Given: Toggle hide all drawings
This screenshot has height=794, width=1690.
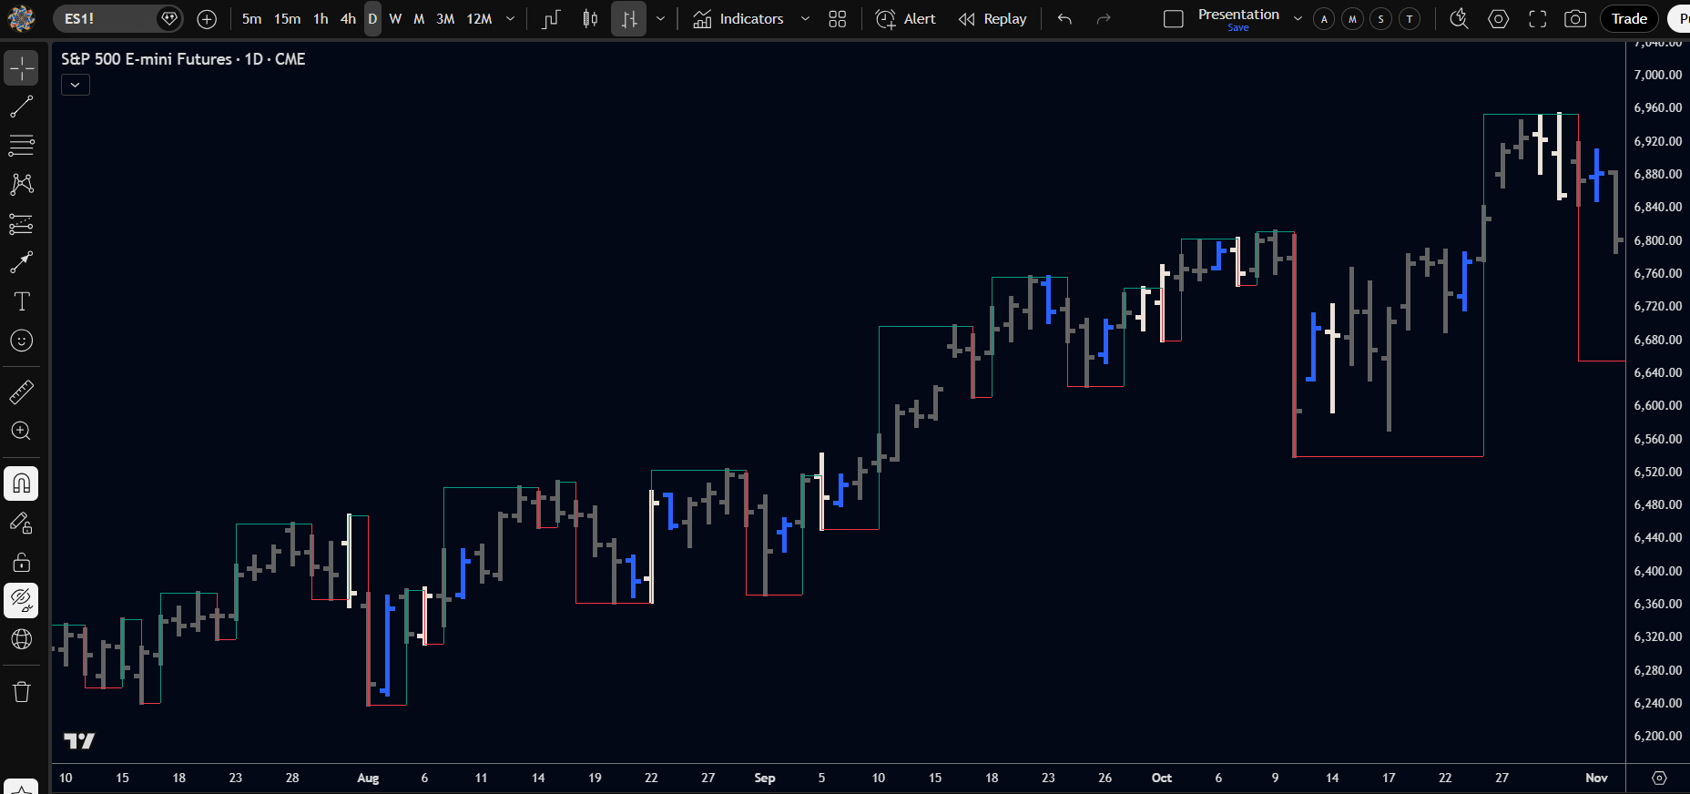Looking at the screenshot, I should click(x=22, y=600).
